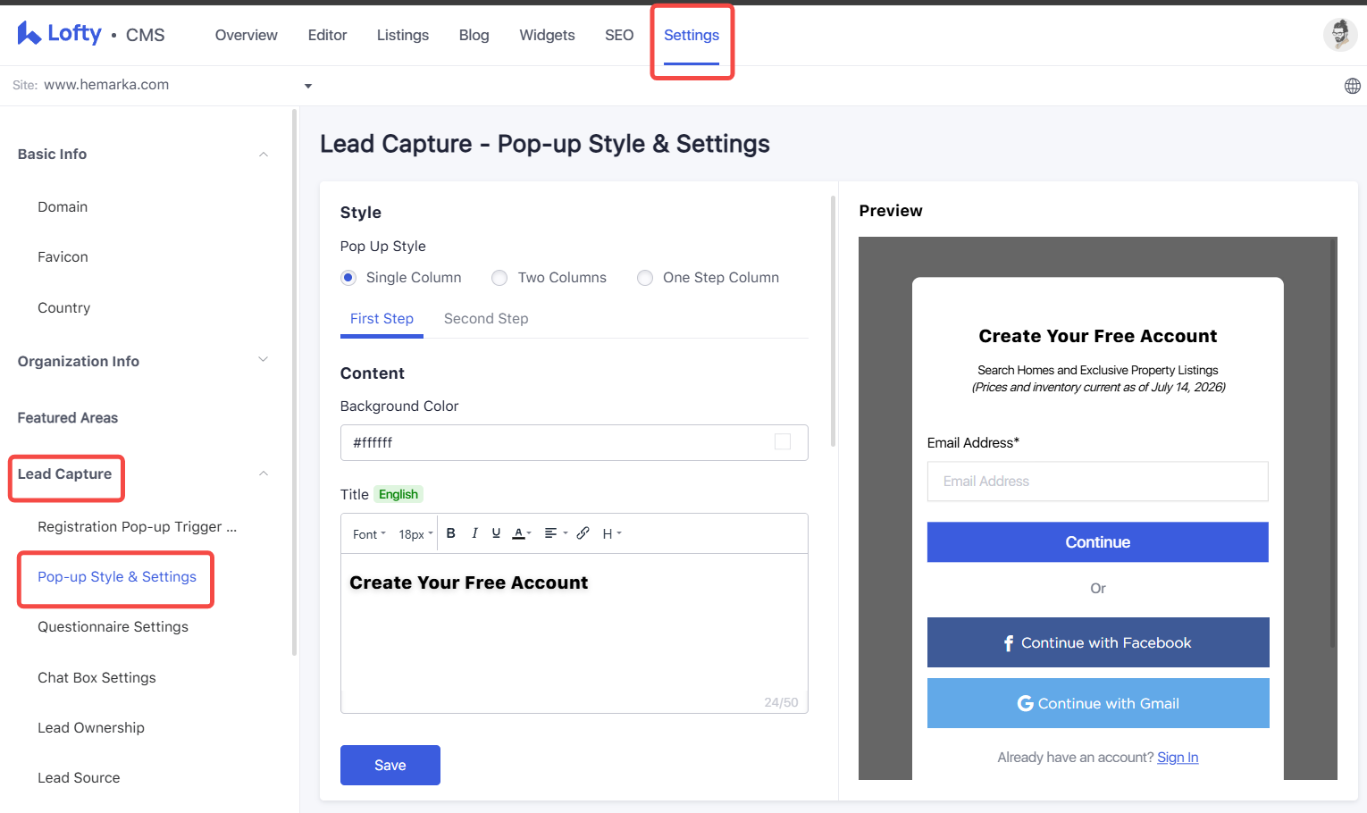Open the Editor menu

[x=327, y=35]
